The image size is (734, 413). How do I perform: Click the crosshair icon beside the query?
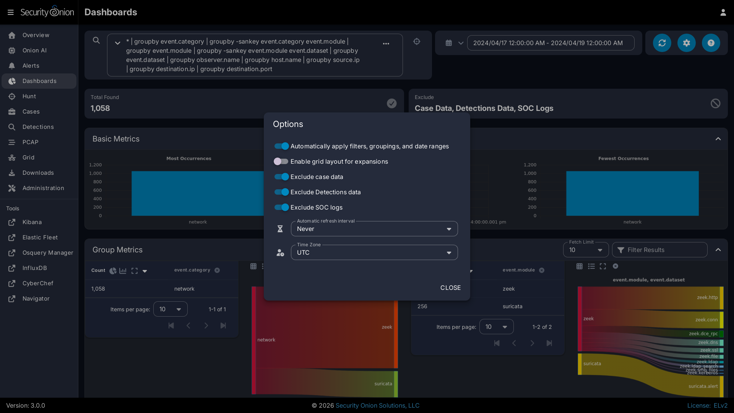417,41
